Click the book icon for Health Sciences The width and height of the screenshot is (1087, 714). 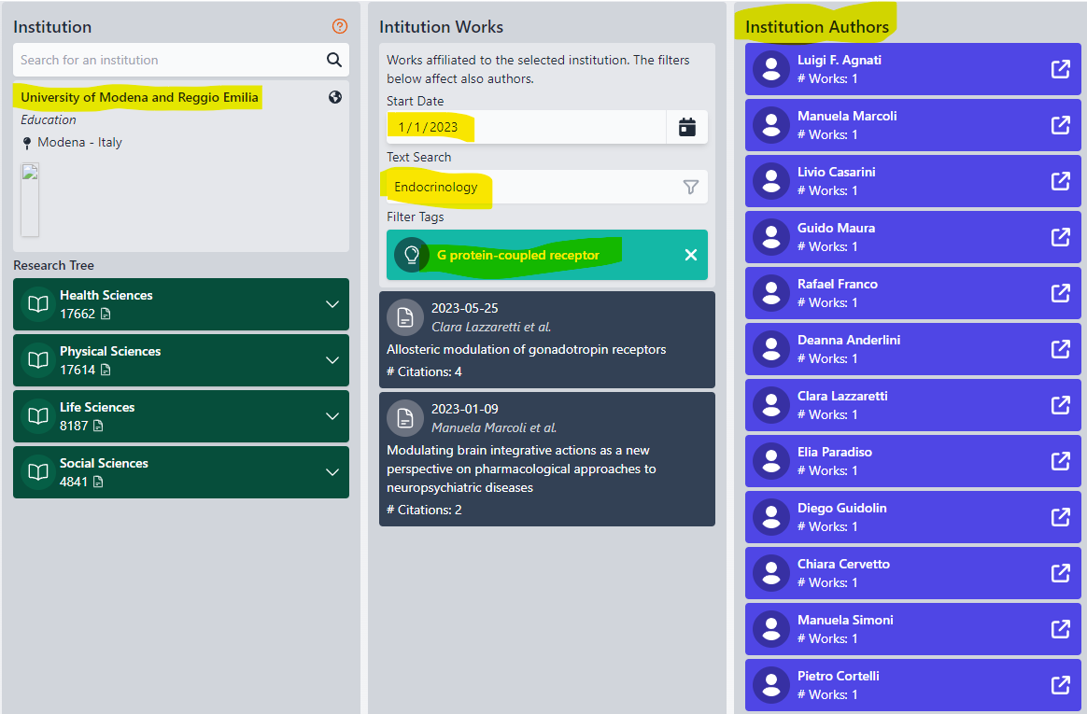click(x=38, y=304)
